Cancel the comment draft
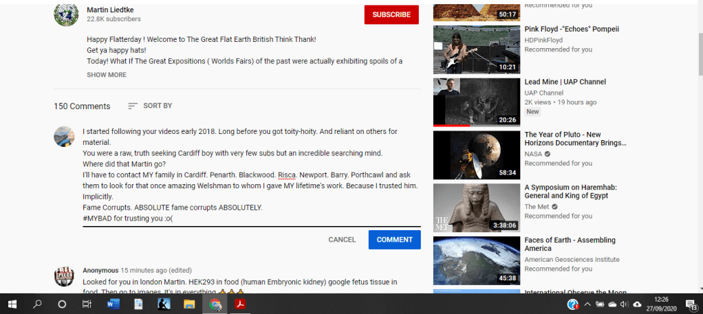This screenshot has width=703, height=314. click(342, 240)
